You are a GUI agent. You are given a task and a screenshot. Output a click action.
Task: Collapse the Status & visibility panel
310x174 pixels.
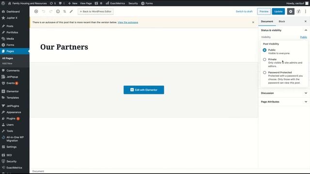coord(284,30)
